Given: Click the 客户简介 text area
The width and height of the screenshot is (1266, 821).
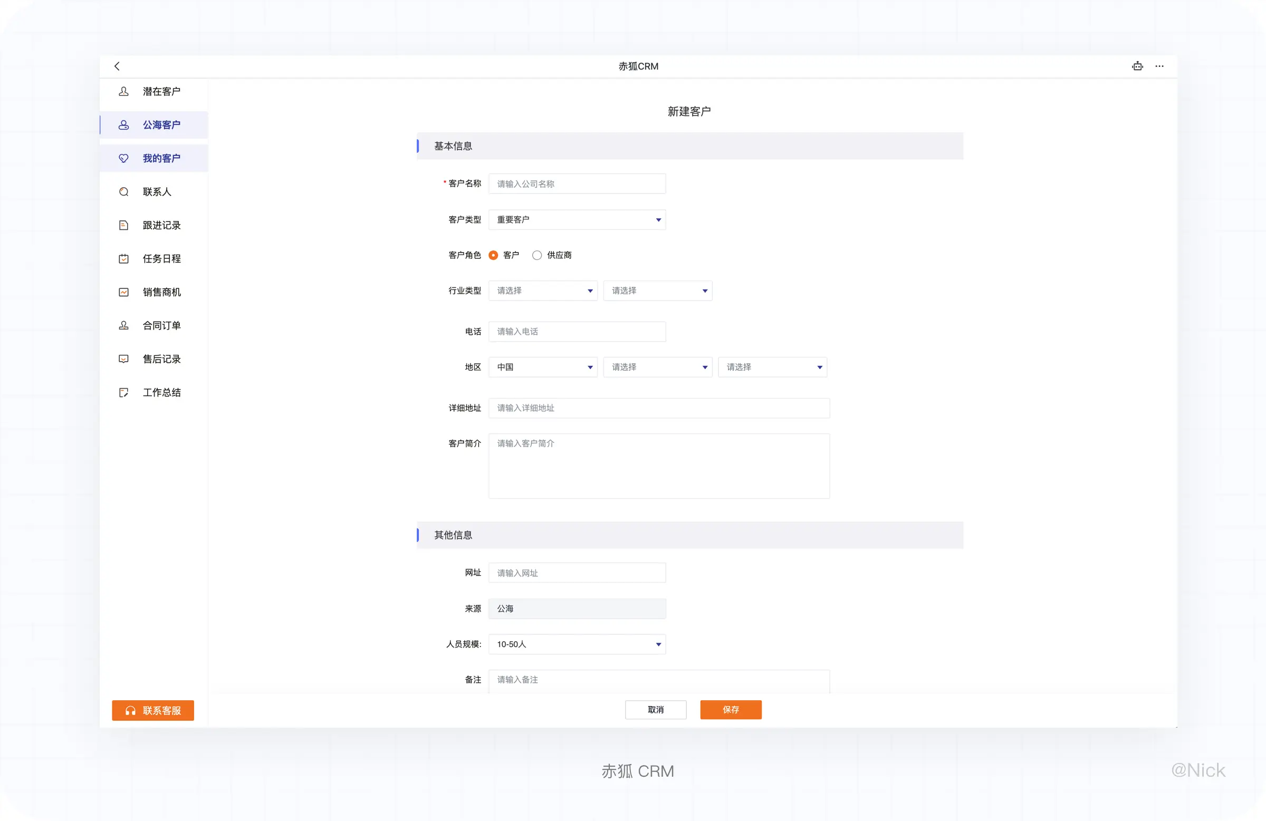Looking at the screenshot, I should tap(659, 466).
